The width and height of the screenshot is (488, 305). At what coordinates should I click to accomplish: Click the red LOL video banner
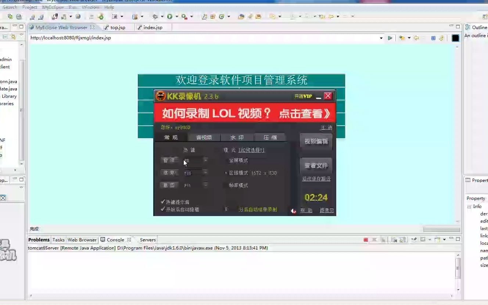click(x=244, y=113)
